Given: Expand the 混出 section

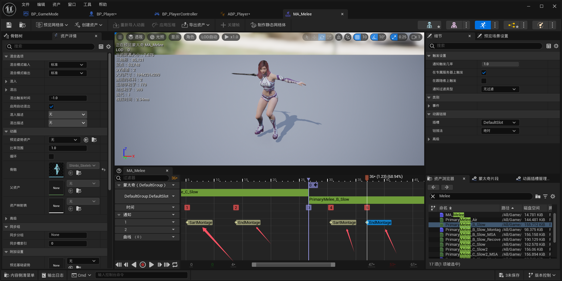Looking at the screenshot, I should coord(6,90).
